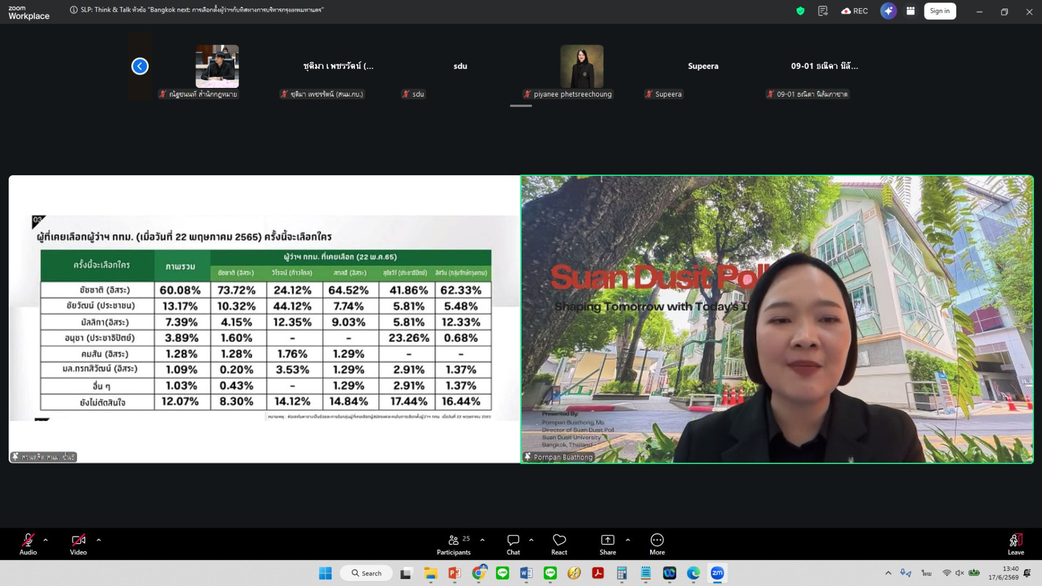Click the Sign in button
This screenshot has width=1042, height=586.
click(x=940, y=11)
